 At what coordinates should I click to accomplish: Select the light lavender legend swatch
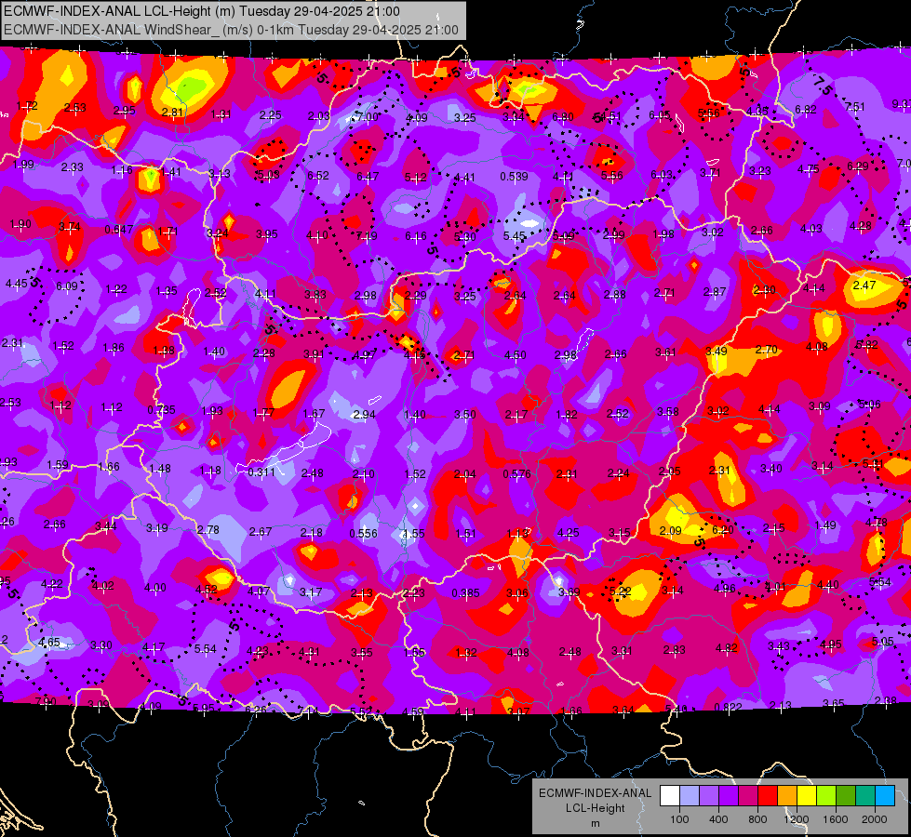click(690, 796)
